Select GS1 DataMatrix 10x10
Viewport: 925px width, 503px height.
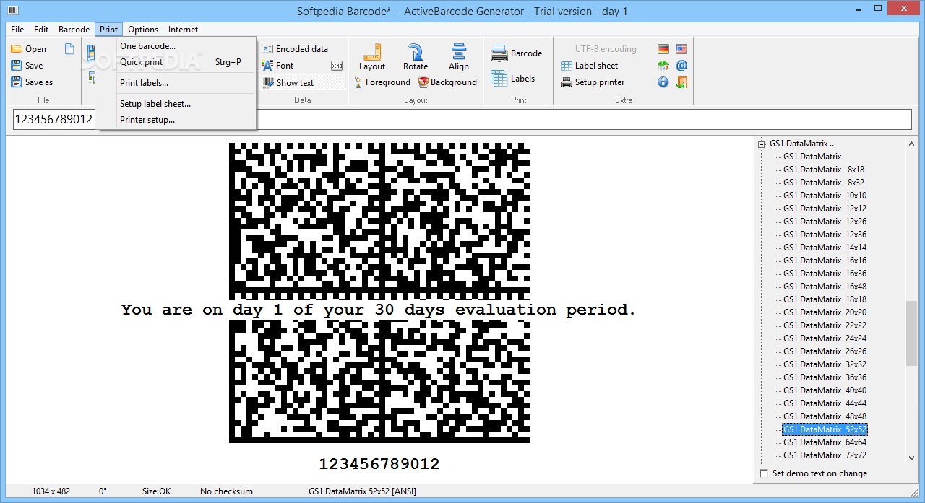tap(825, 196)
